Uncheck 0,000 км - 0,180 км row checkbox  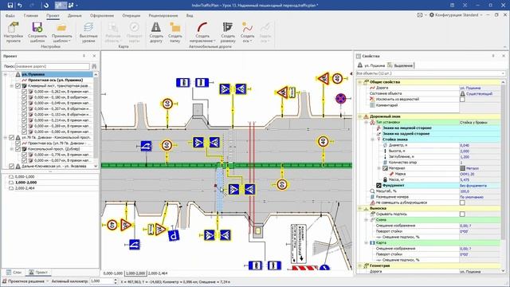(25, 97)
